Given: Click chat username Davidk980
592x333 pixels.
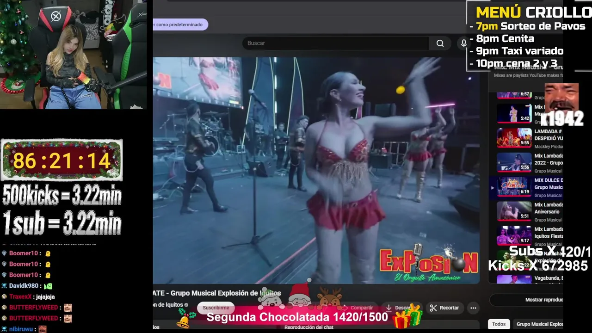Looking at the screenshot, I should click(23, 286).
